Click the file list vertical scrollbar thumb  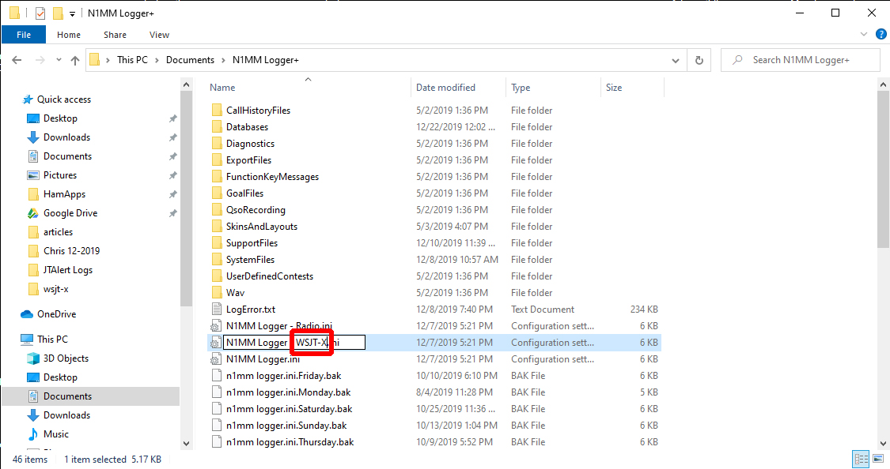coord(883,169)
